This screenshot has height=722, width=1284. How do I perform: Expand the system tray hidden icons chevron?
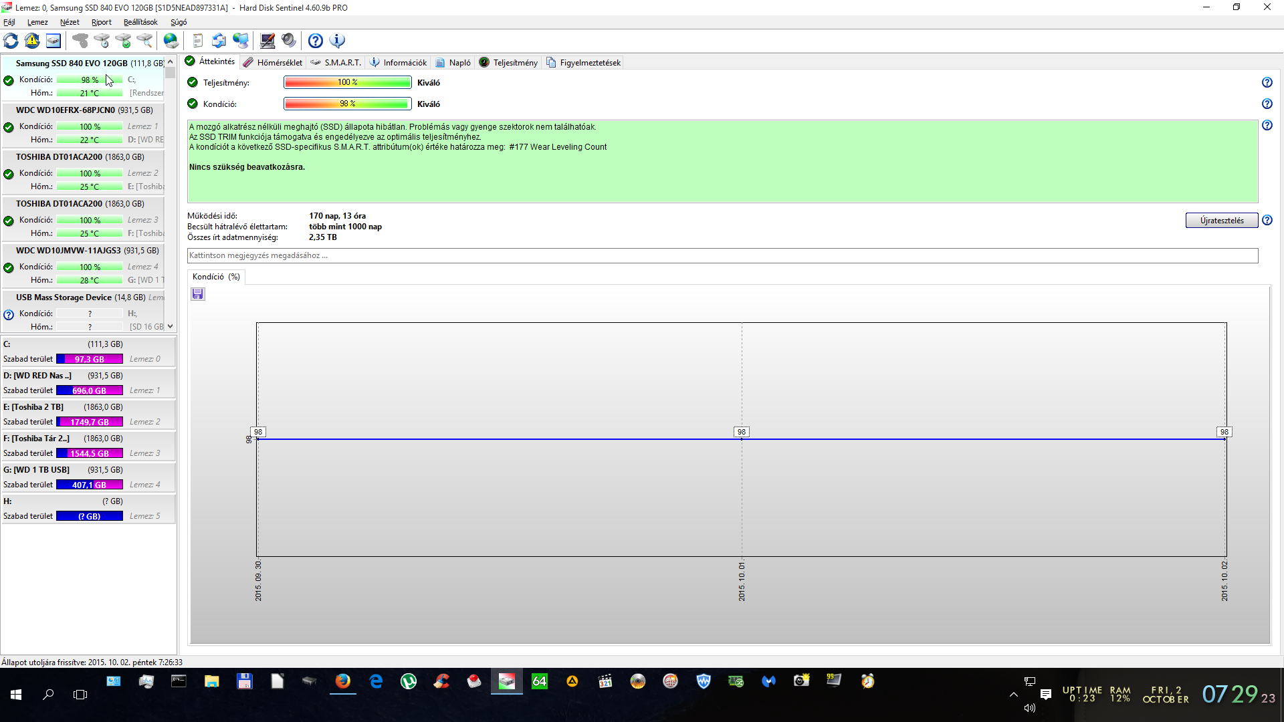[1014, 695]
